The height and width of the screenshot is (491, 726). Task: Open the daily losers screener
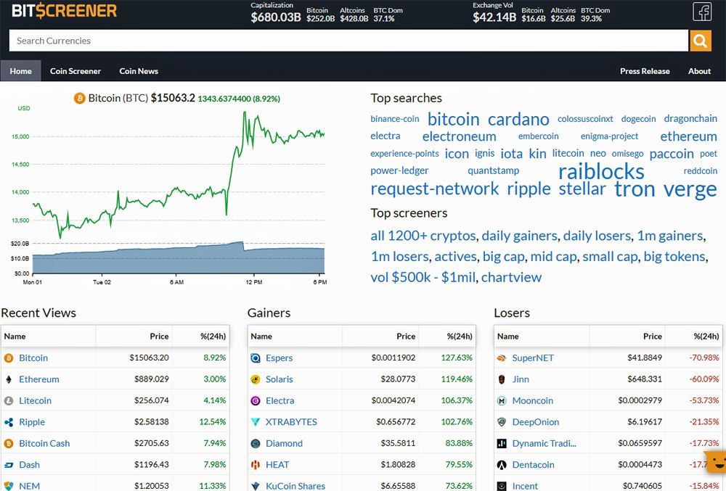(597, 236)
